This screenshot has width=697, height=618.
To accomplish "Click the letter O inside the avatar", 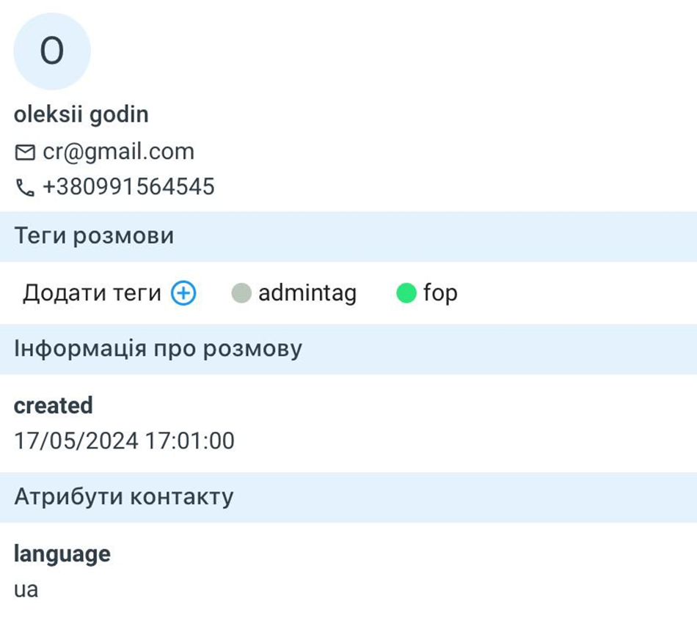I will point(52,51).
